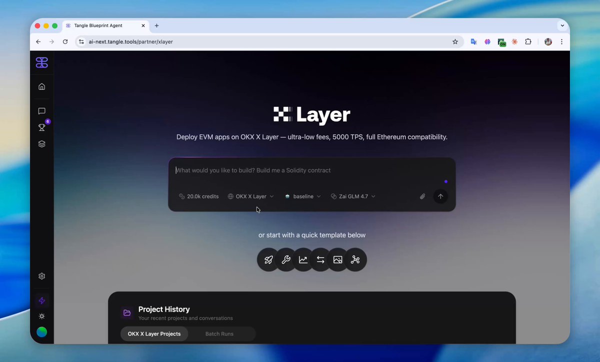Click the Tangle logo in sidebar
Viewport: 600px width, 362px height.
point(42,62)
